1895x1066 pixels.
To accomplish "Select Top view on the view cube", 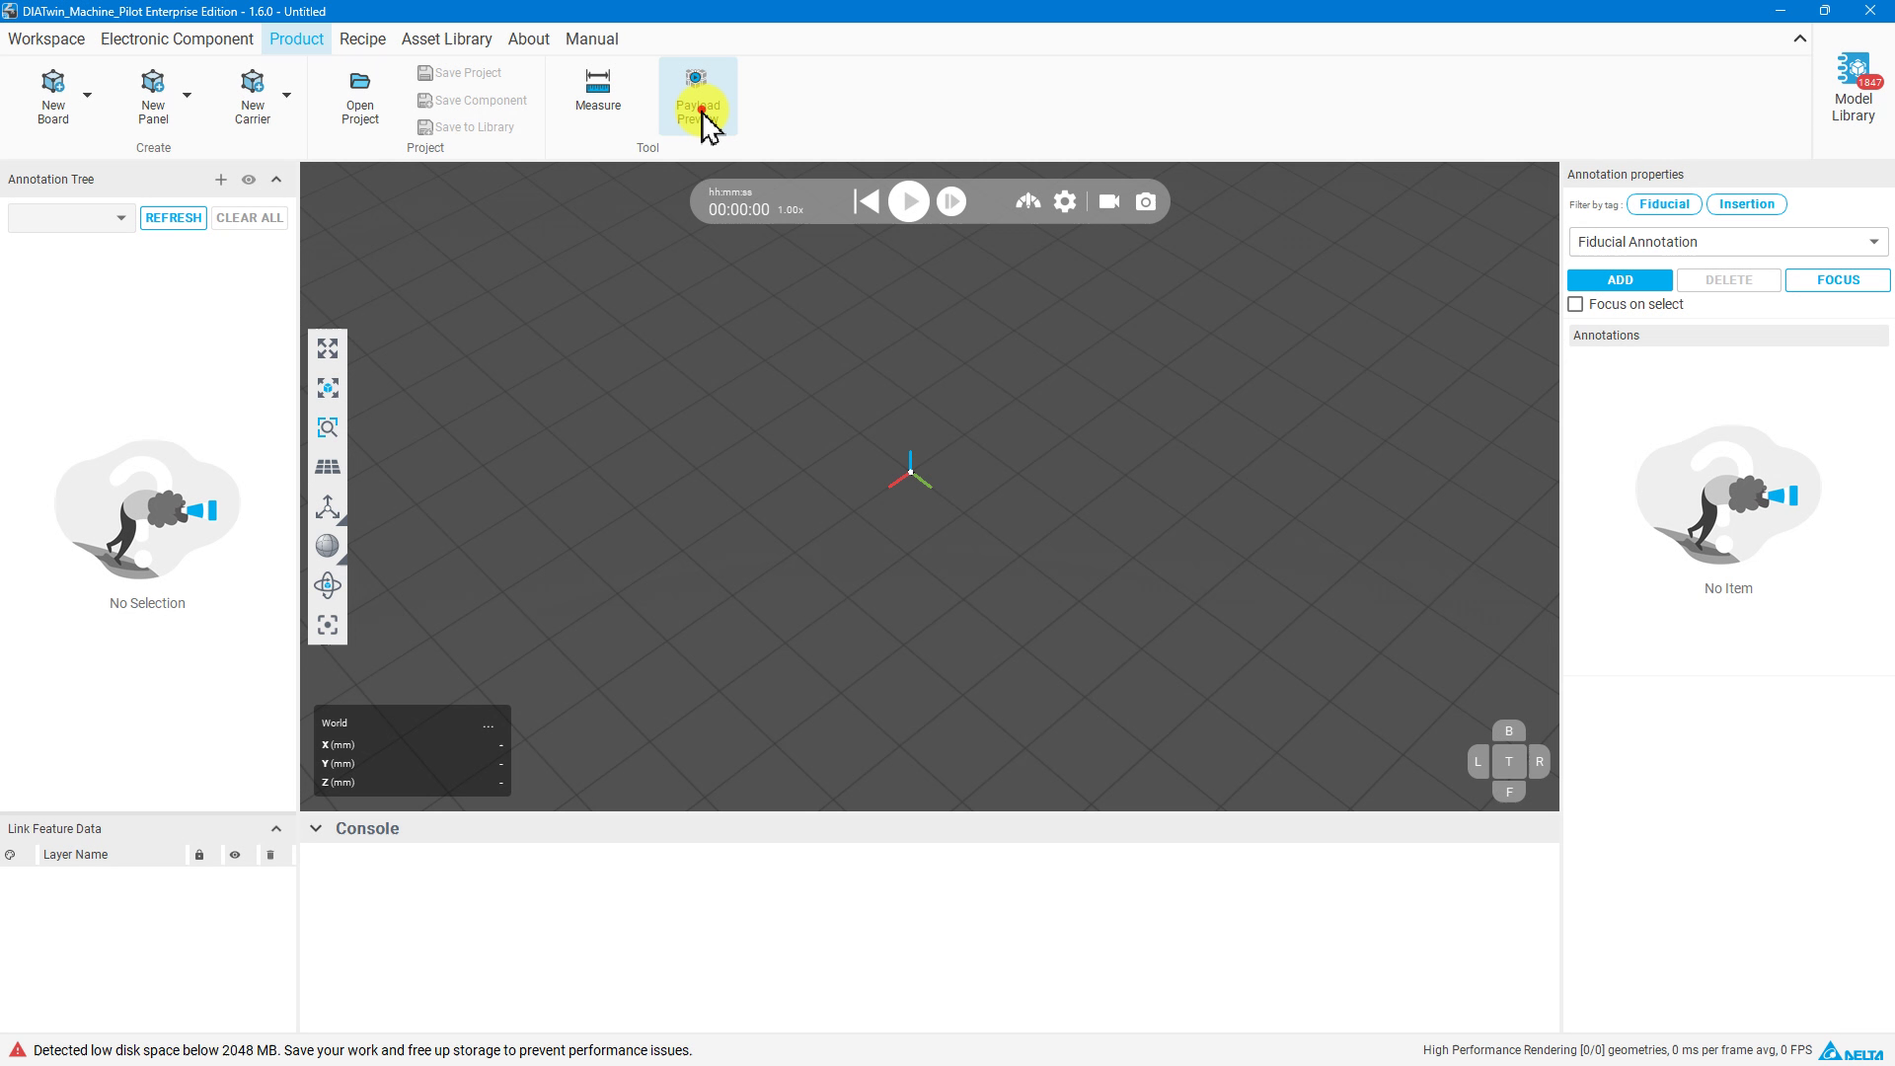I will pos(1509,762).
